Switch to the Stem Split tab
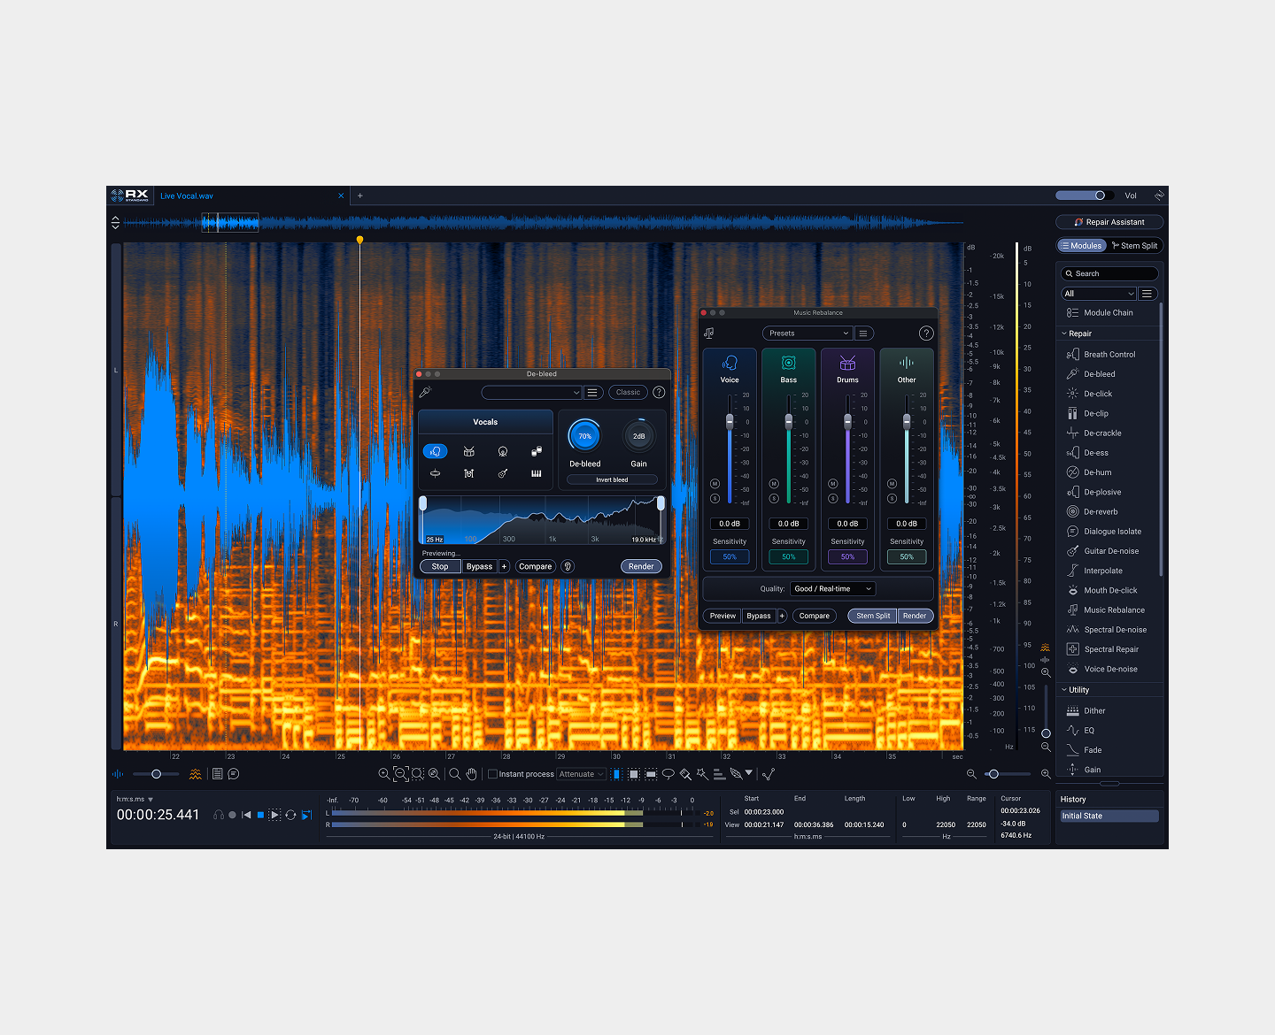 [x=1135, y=246]
